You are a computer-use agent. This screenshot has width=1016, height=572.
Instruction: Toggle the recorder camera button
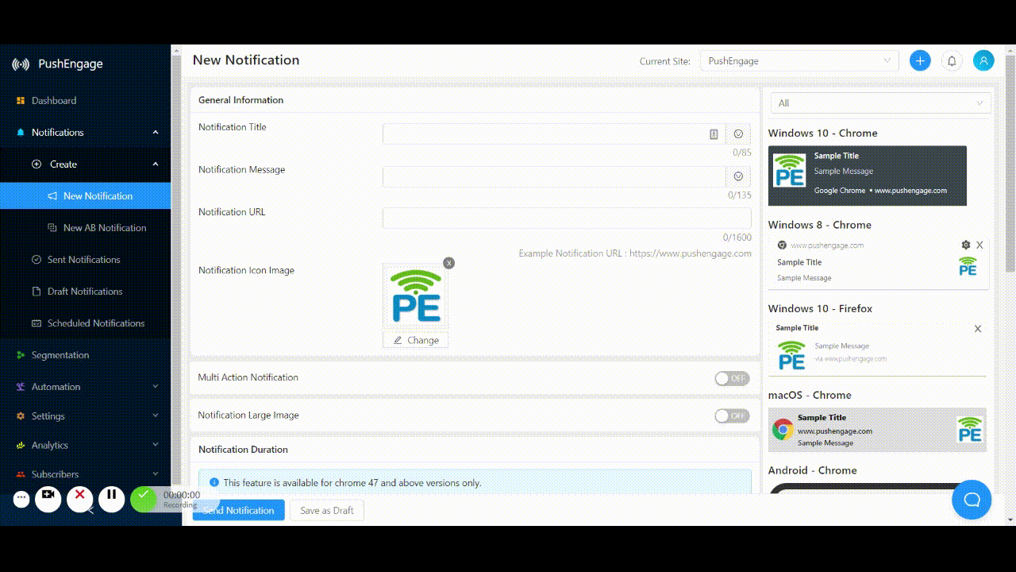coord(48,499)
